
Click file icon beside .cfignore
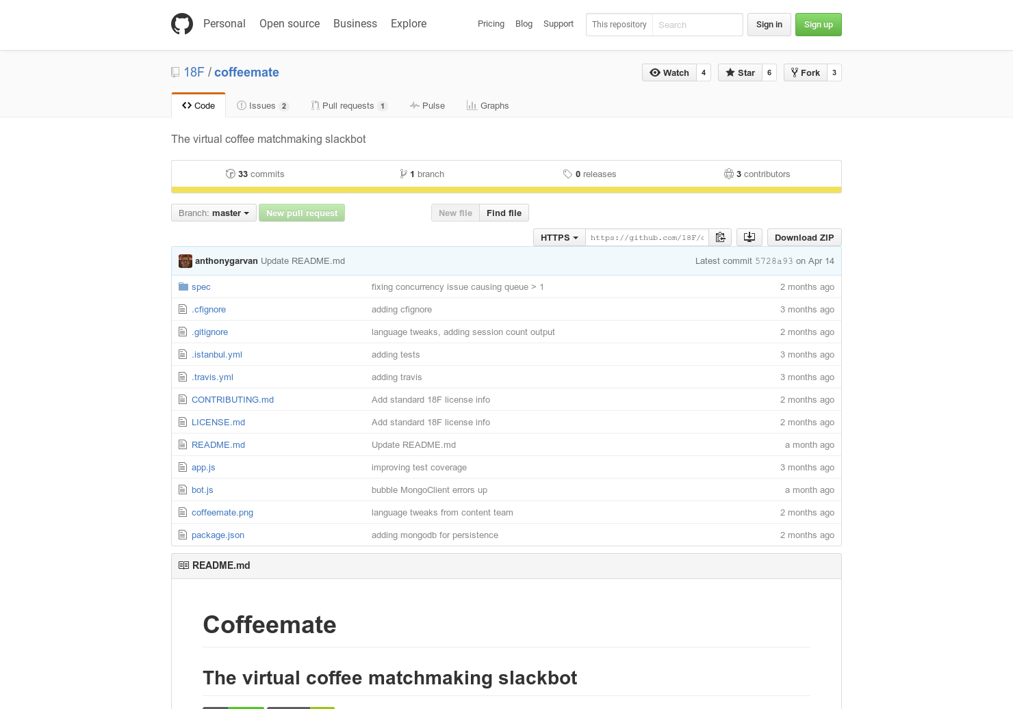pos(183,309)
